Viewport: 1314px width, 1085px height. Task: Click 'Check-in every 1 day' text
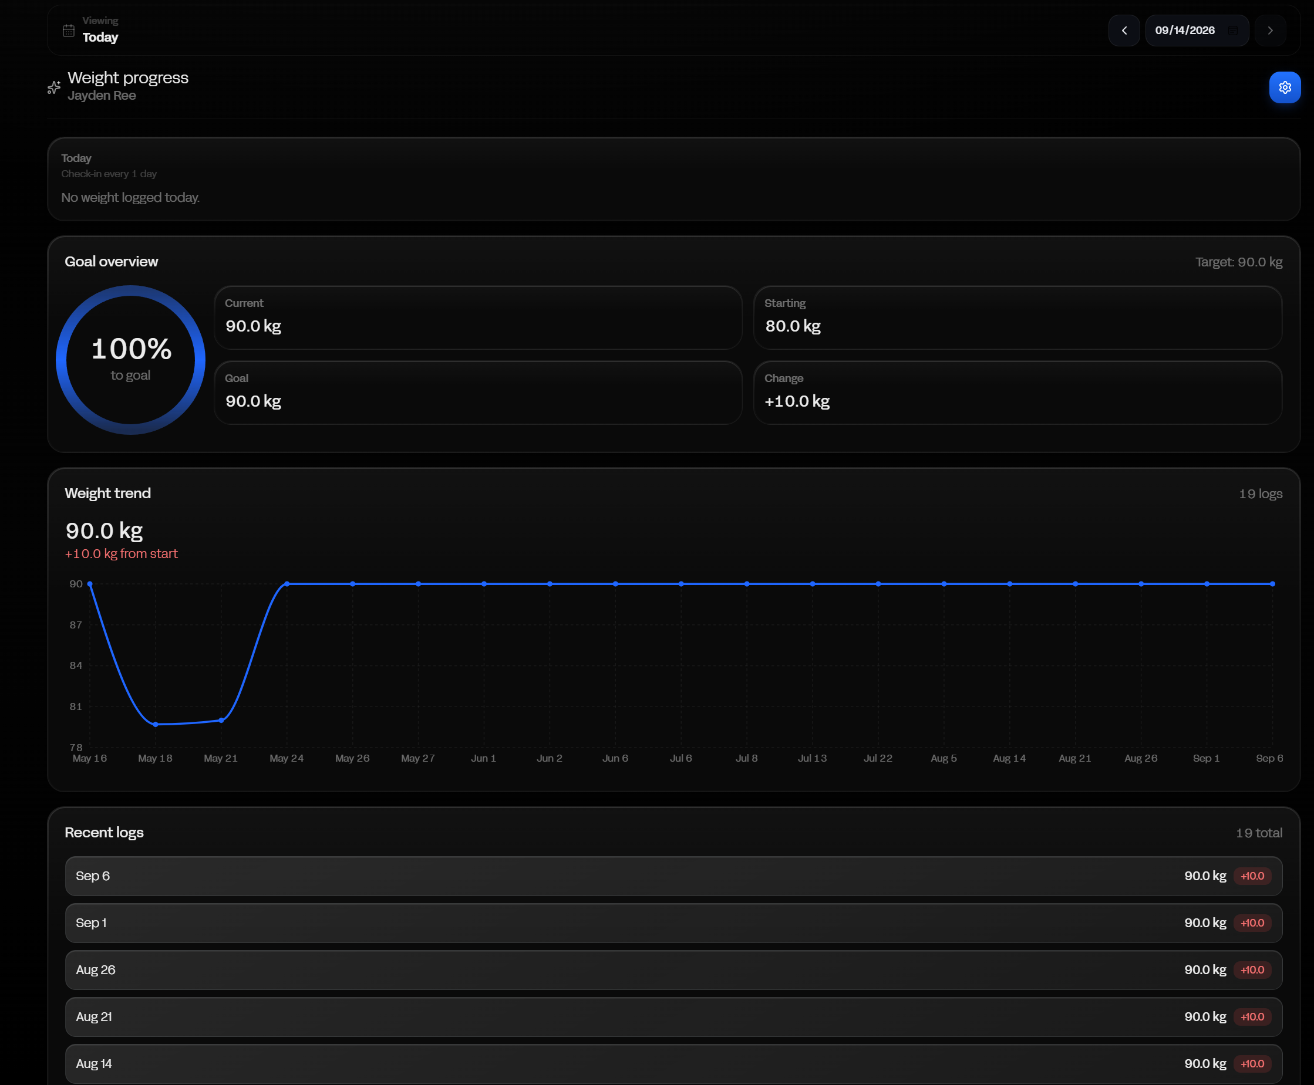109,174
